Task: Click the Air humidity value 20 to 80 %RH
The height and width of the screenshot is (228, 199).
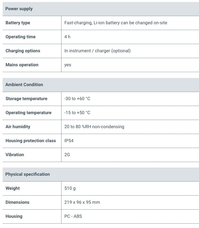Action: point(94,127)
